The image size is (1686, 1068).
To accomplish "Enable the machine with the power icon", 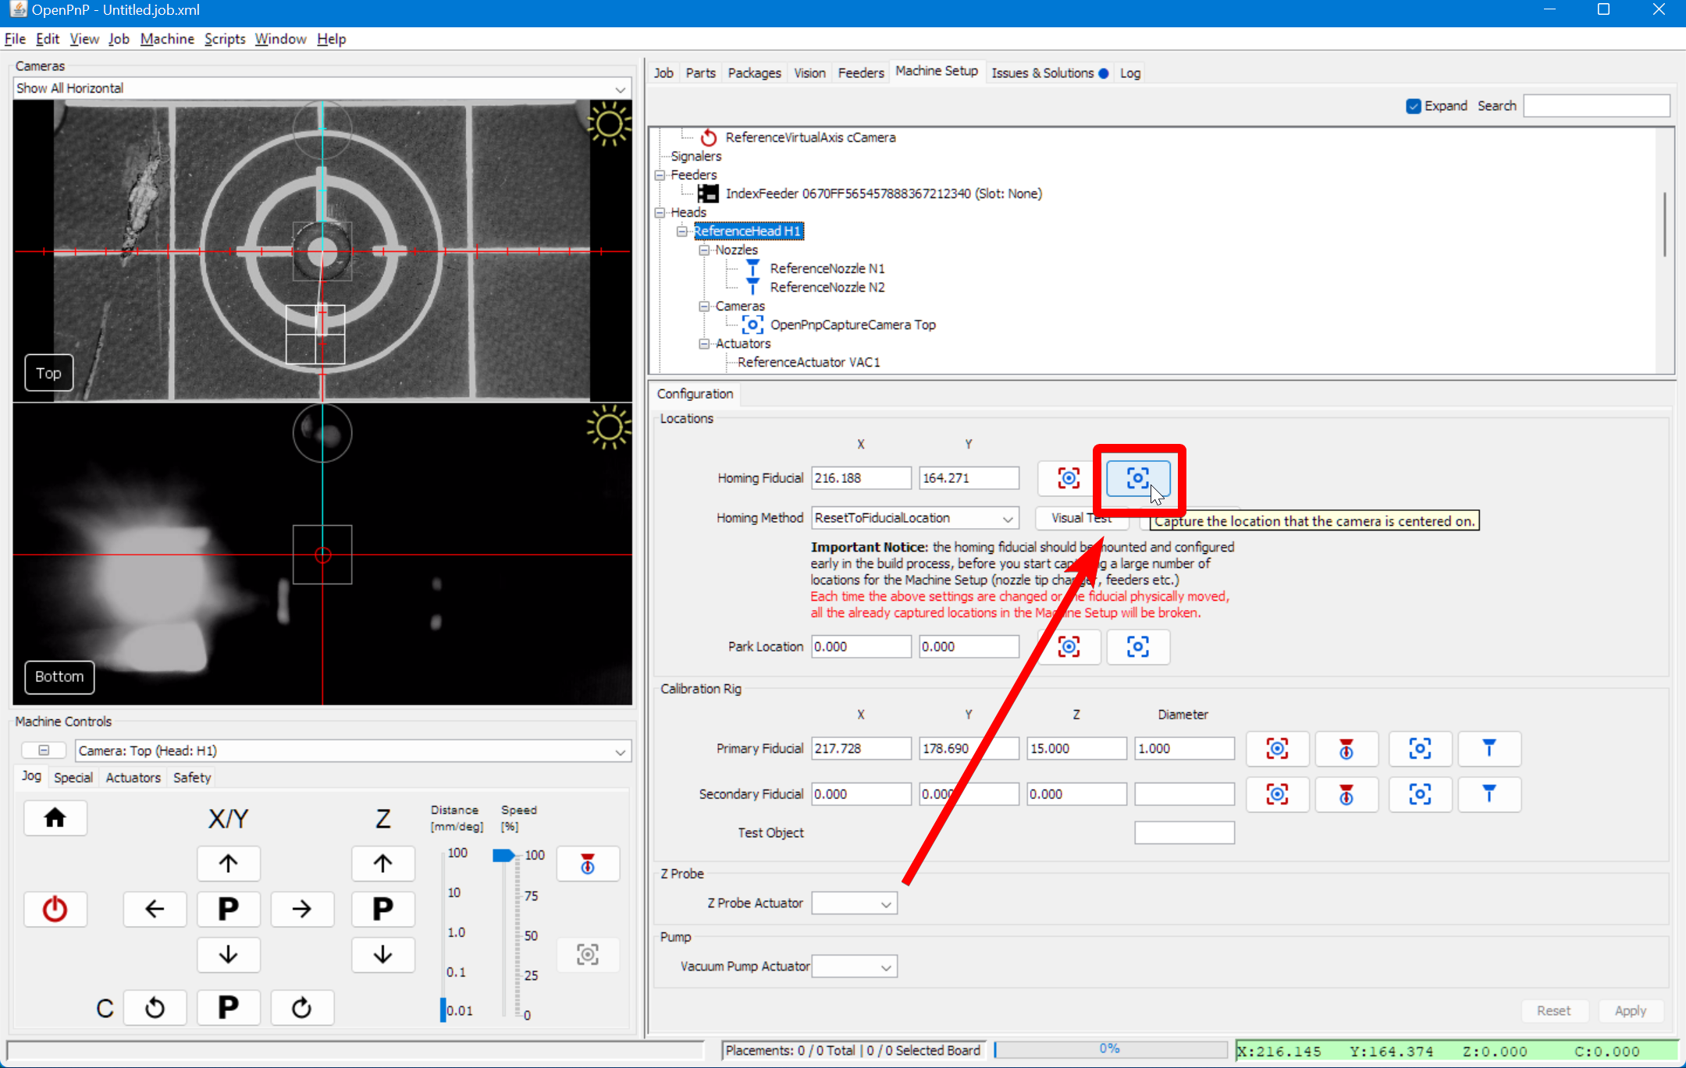I will 55,909.
